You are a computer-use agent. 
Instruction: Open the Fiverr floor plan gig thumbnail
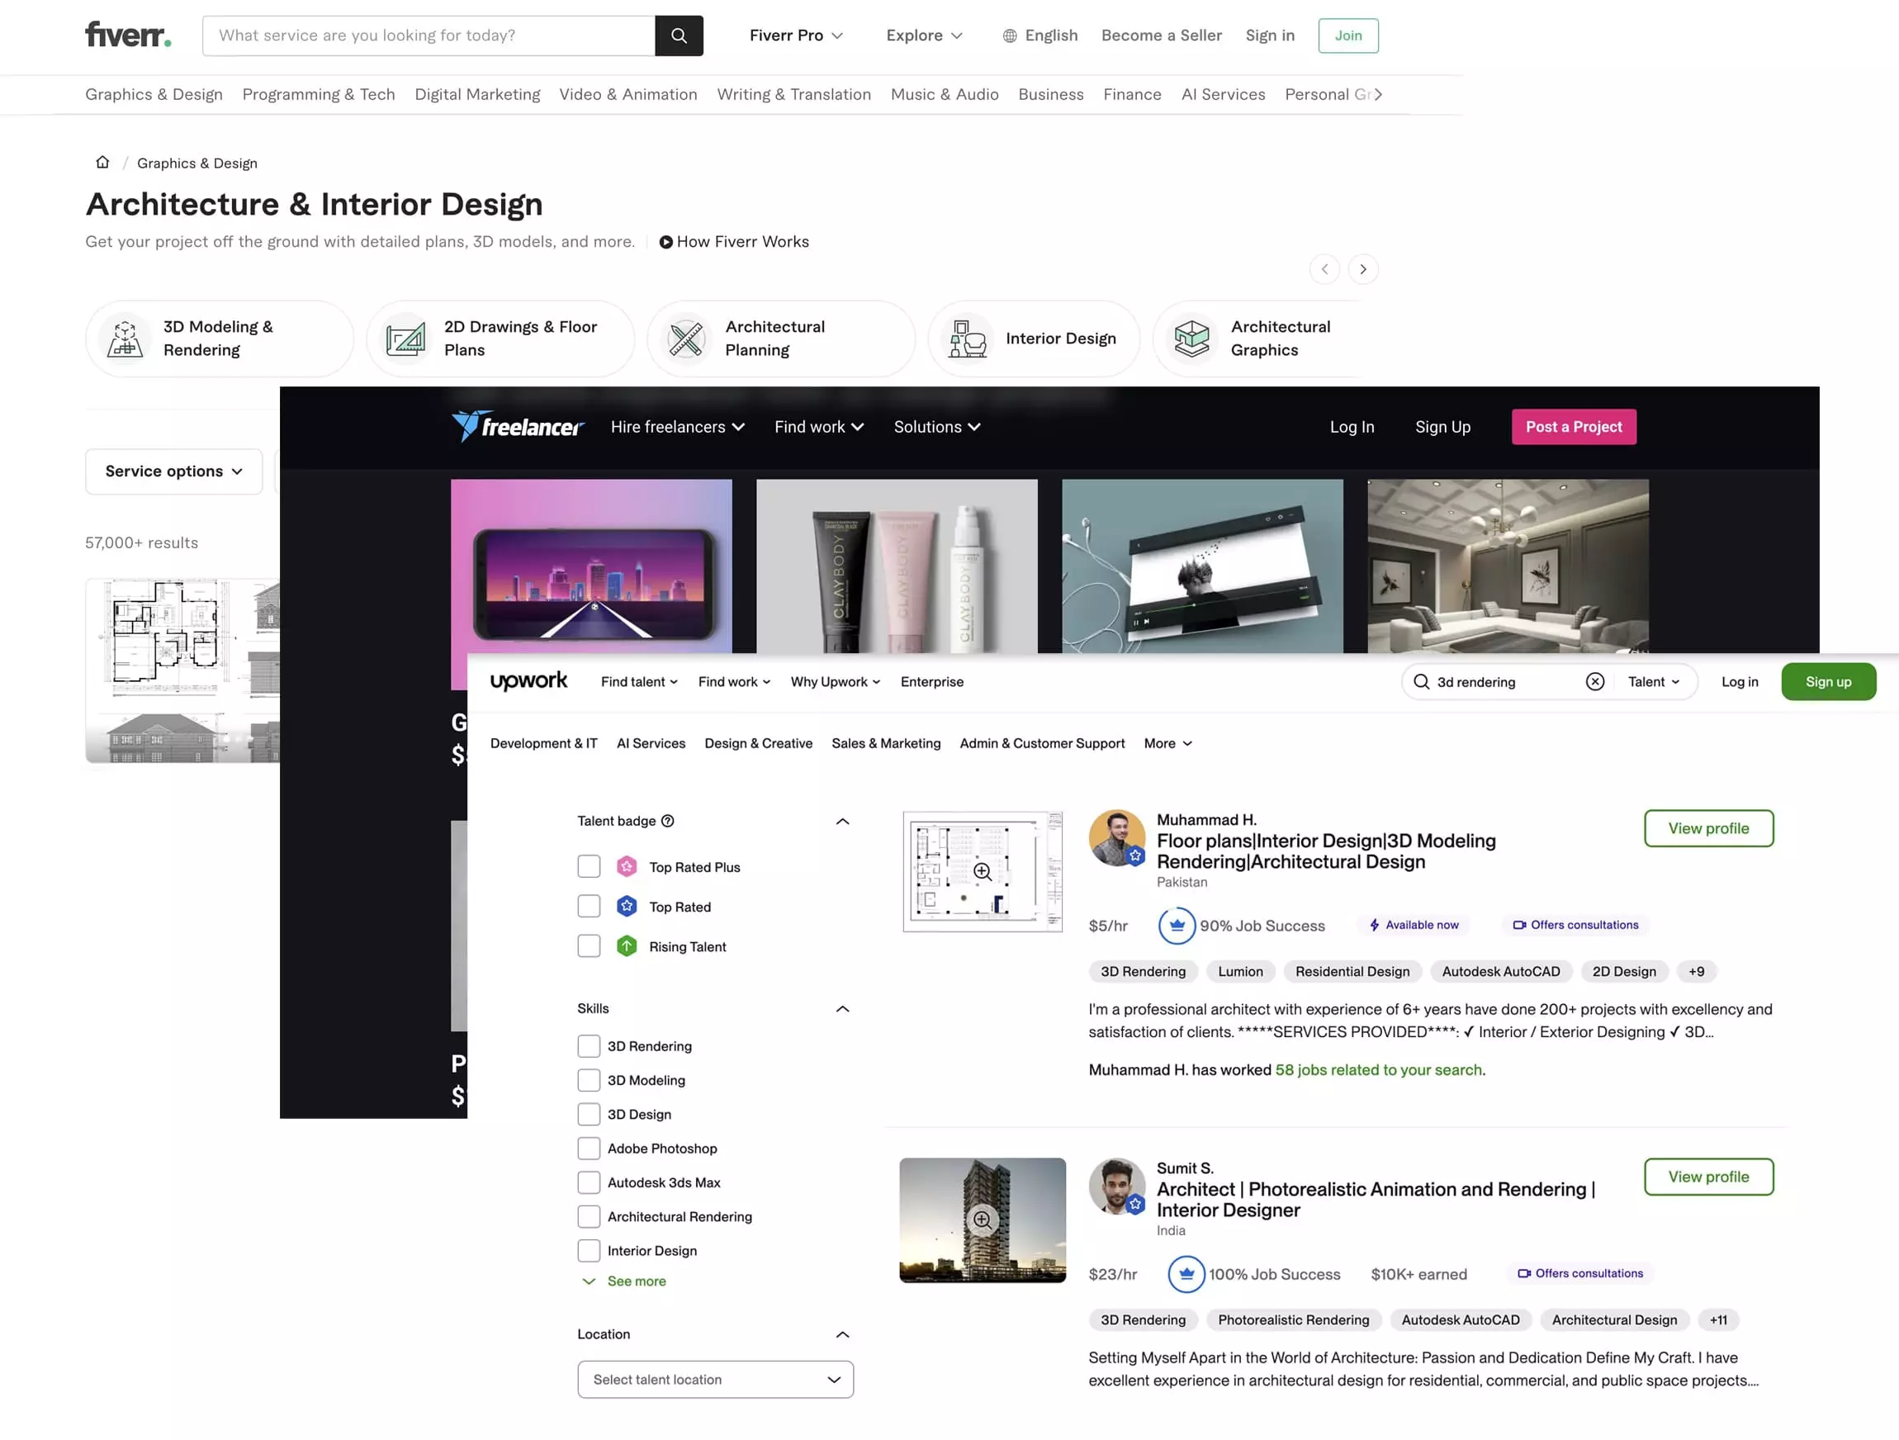tap(182, 670)
